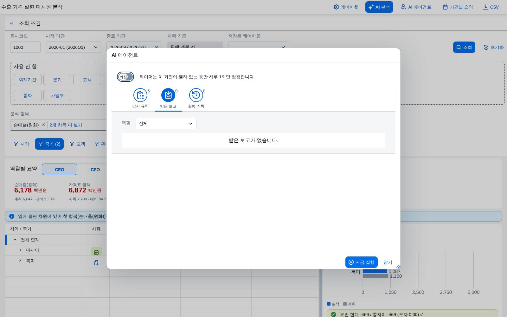Select the 회계기간 dimension chip
This screenshot has height=317, width=507.
pyautogui.click(x=28, y=80)
